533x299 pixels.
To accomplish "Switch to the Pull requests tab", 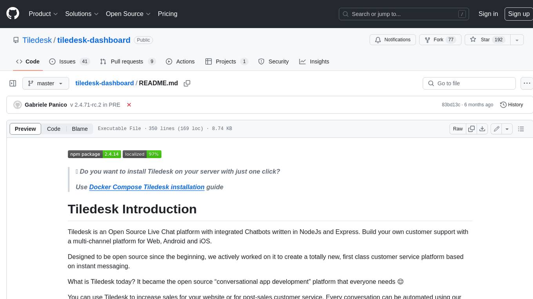I will point(128,61).
